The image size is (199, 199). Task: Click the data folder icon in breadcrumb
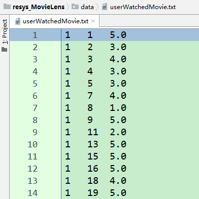75,7
